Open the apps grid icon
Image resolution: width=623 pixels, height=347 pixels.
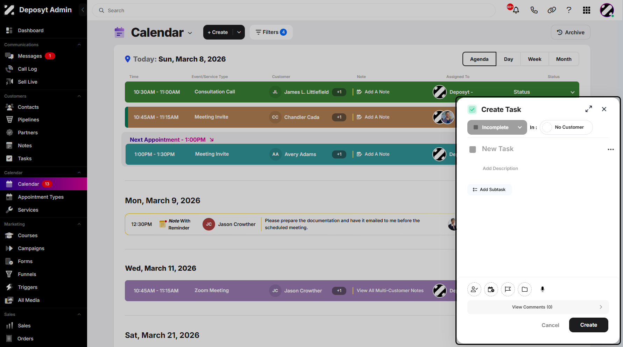[x=587, y=10]
